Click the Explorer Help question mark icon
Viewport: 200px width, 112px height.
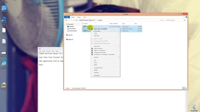pos(186,17)
